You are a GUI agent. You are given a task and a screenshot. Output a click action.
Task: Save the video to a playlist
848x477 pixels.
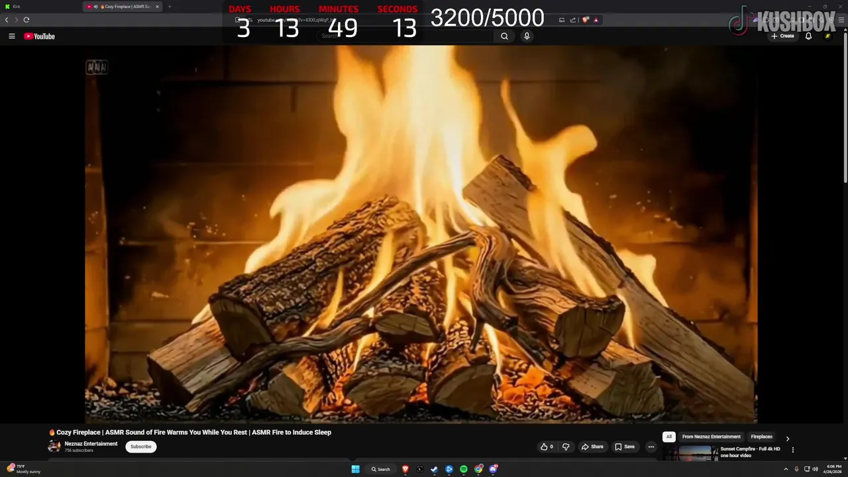[625, 447]
